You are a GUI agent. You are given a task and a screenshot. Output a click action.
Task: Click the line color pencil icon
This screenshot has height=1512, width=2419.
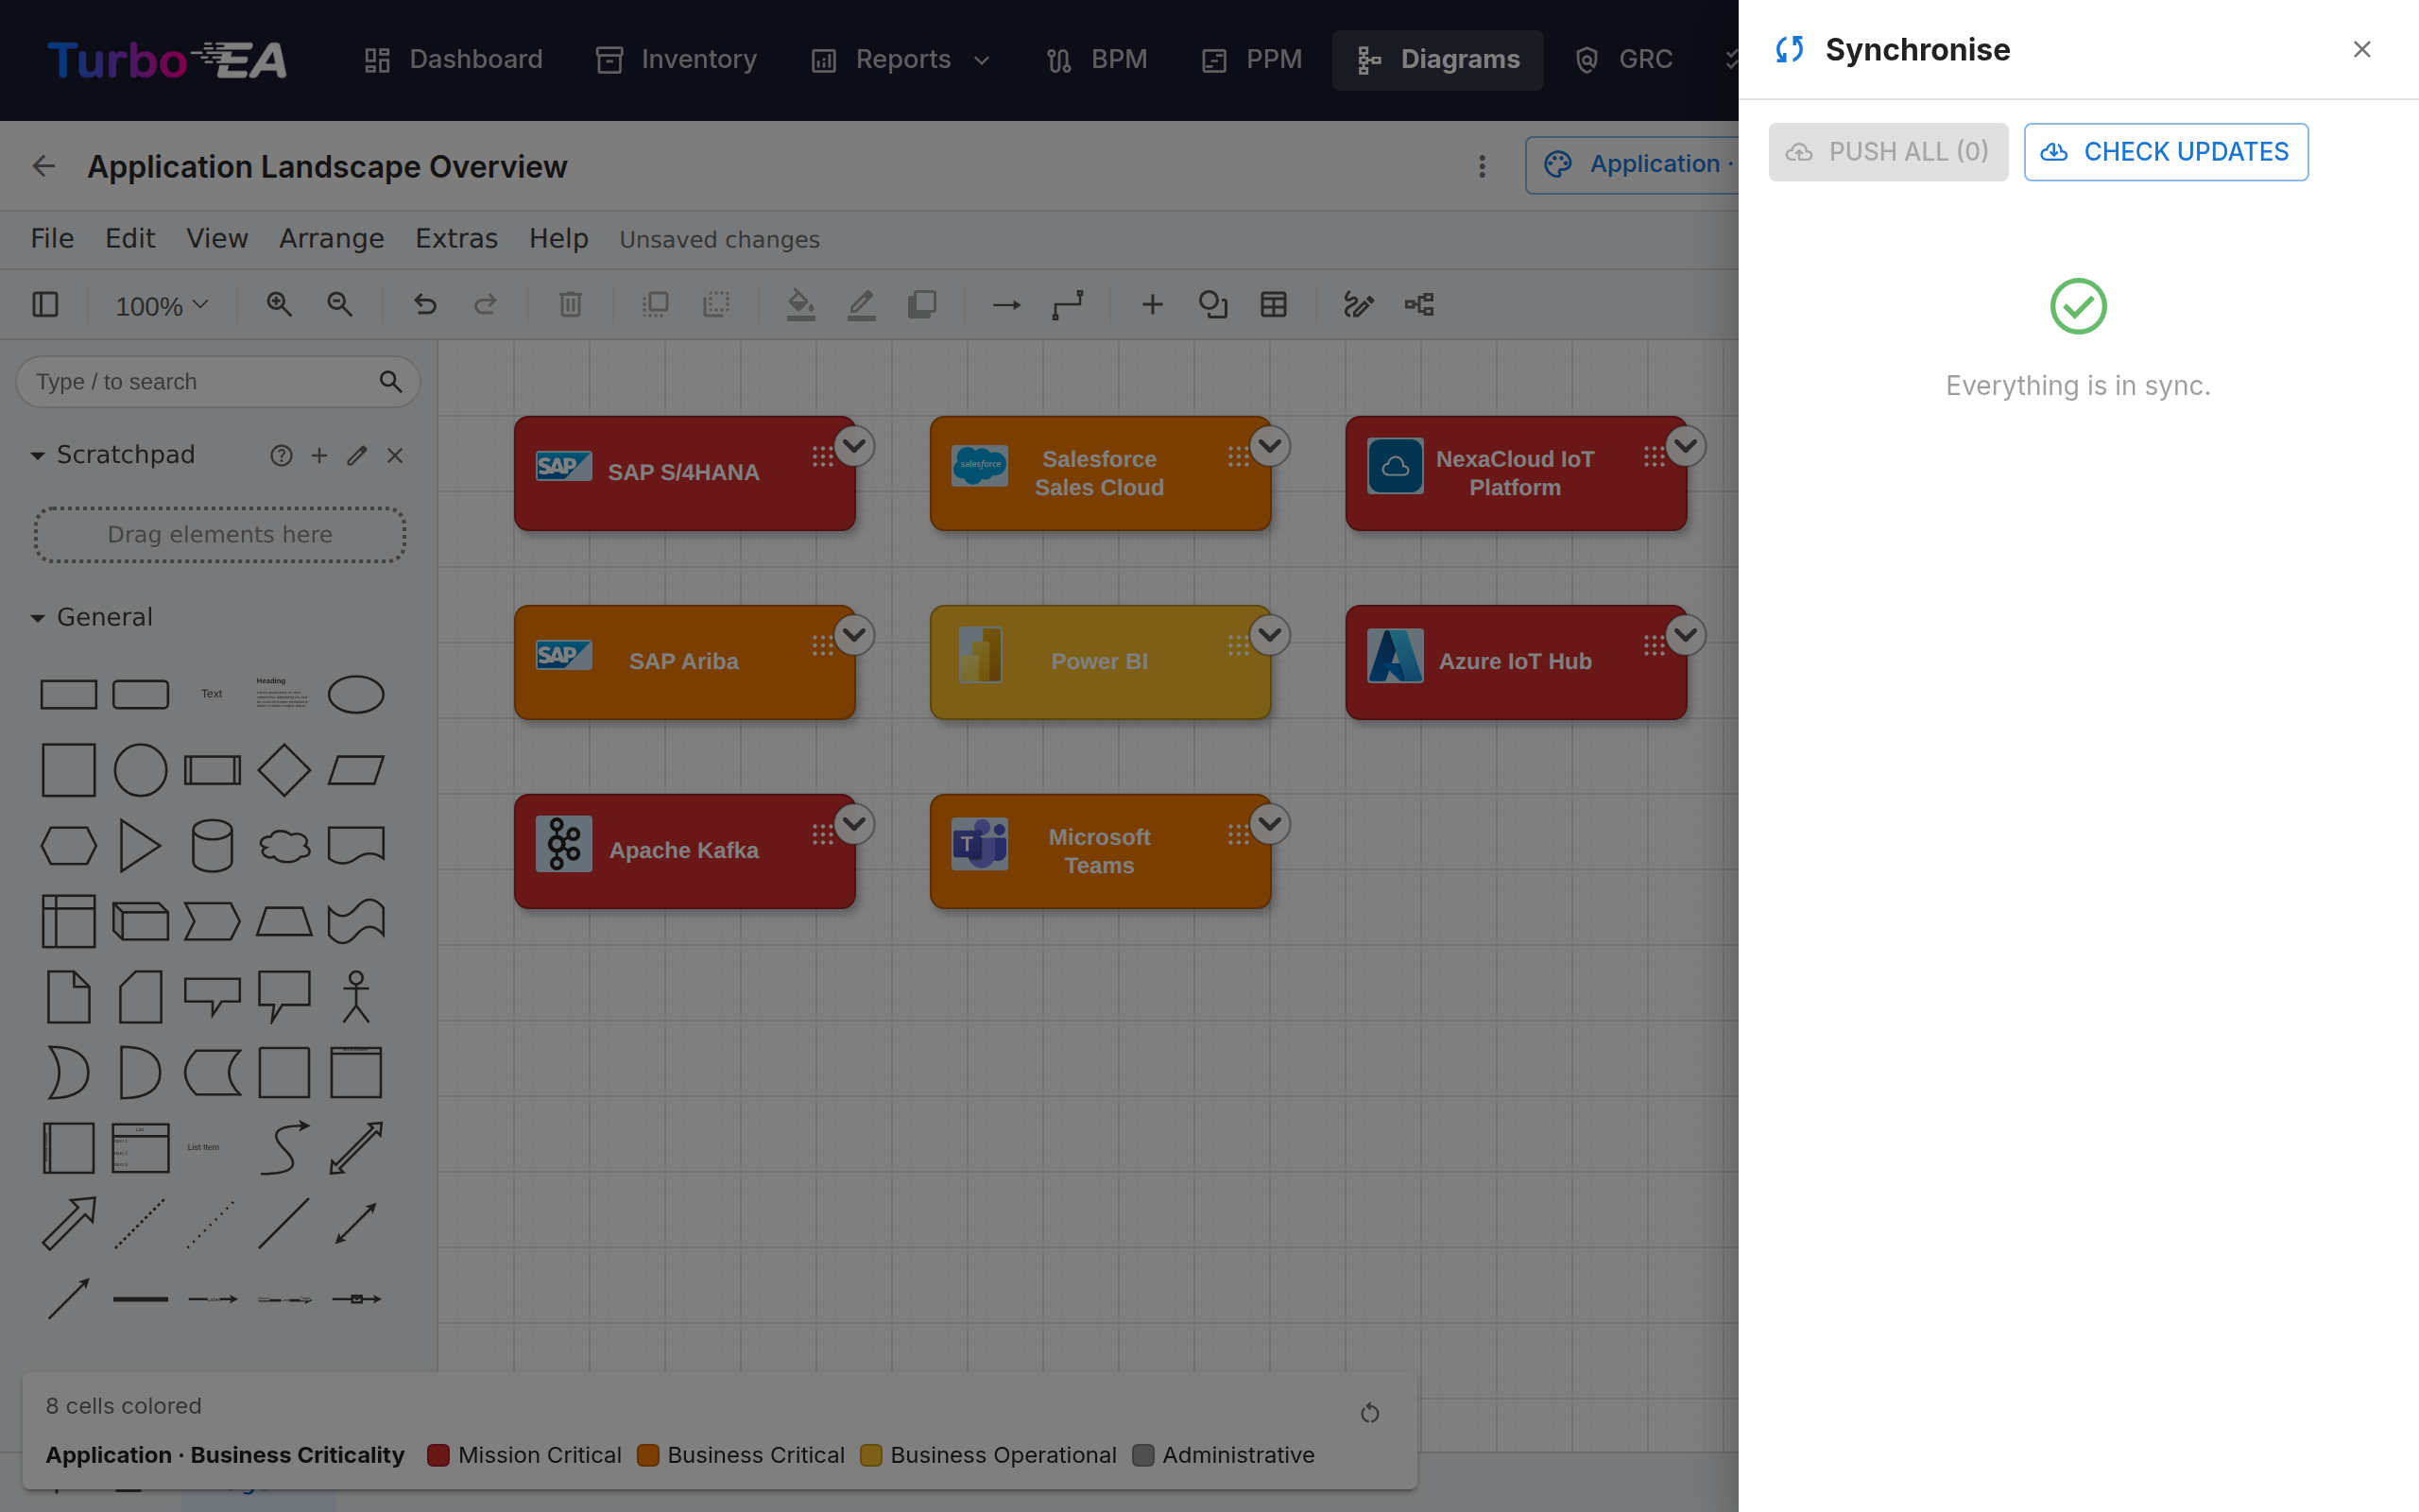pyautogui.click(x=862, y=304)
